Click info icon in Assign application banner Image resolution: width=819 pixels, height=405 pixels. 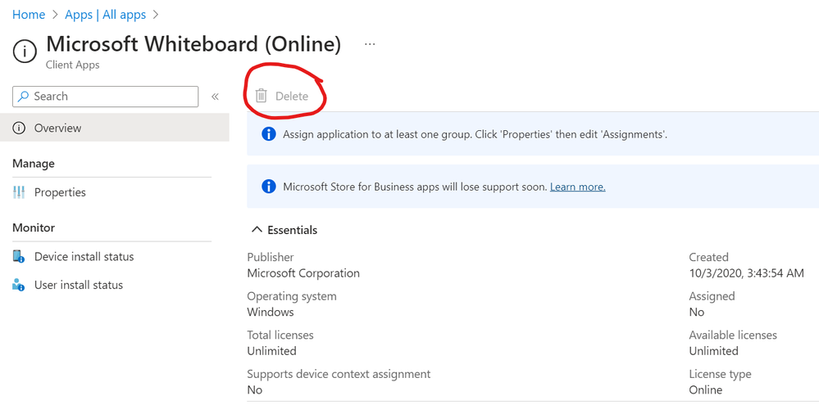(x=268, y=134)
